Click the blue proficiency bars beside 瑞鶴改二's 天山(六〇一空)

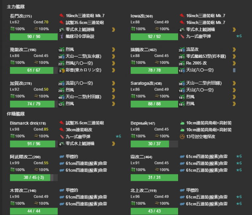tap(234, 70)
